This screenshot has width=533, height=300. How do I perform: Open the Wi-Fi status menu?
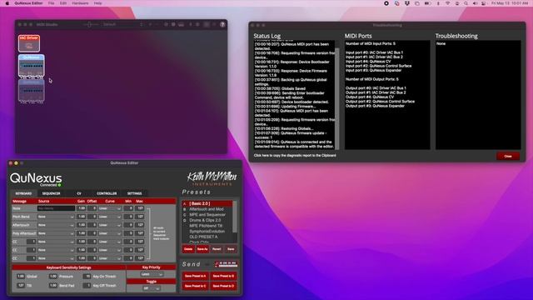pos(448,3)
